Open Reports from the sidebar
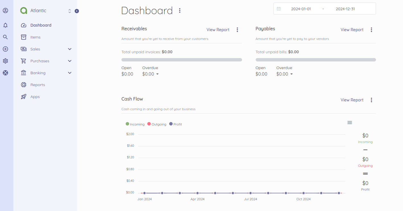The image size is (403, 211). [38, 85]
